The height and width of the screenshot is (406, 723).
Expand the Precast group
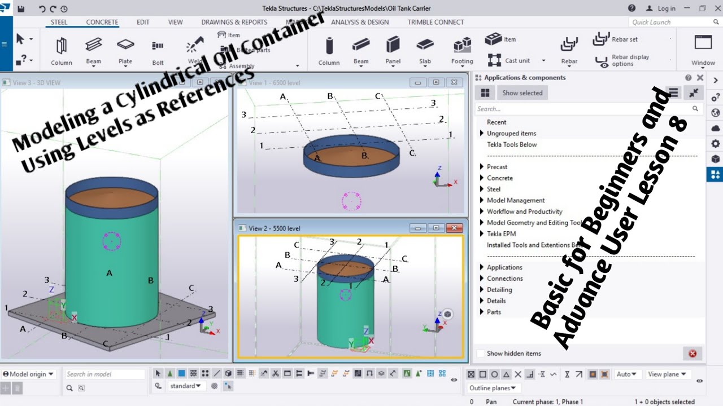point(482,167)
